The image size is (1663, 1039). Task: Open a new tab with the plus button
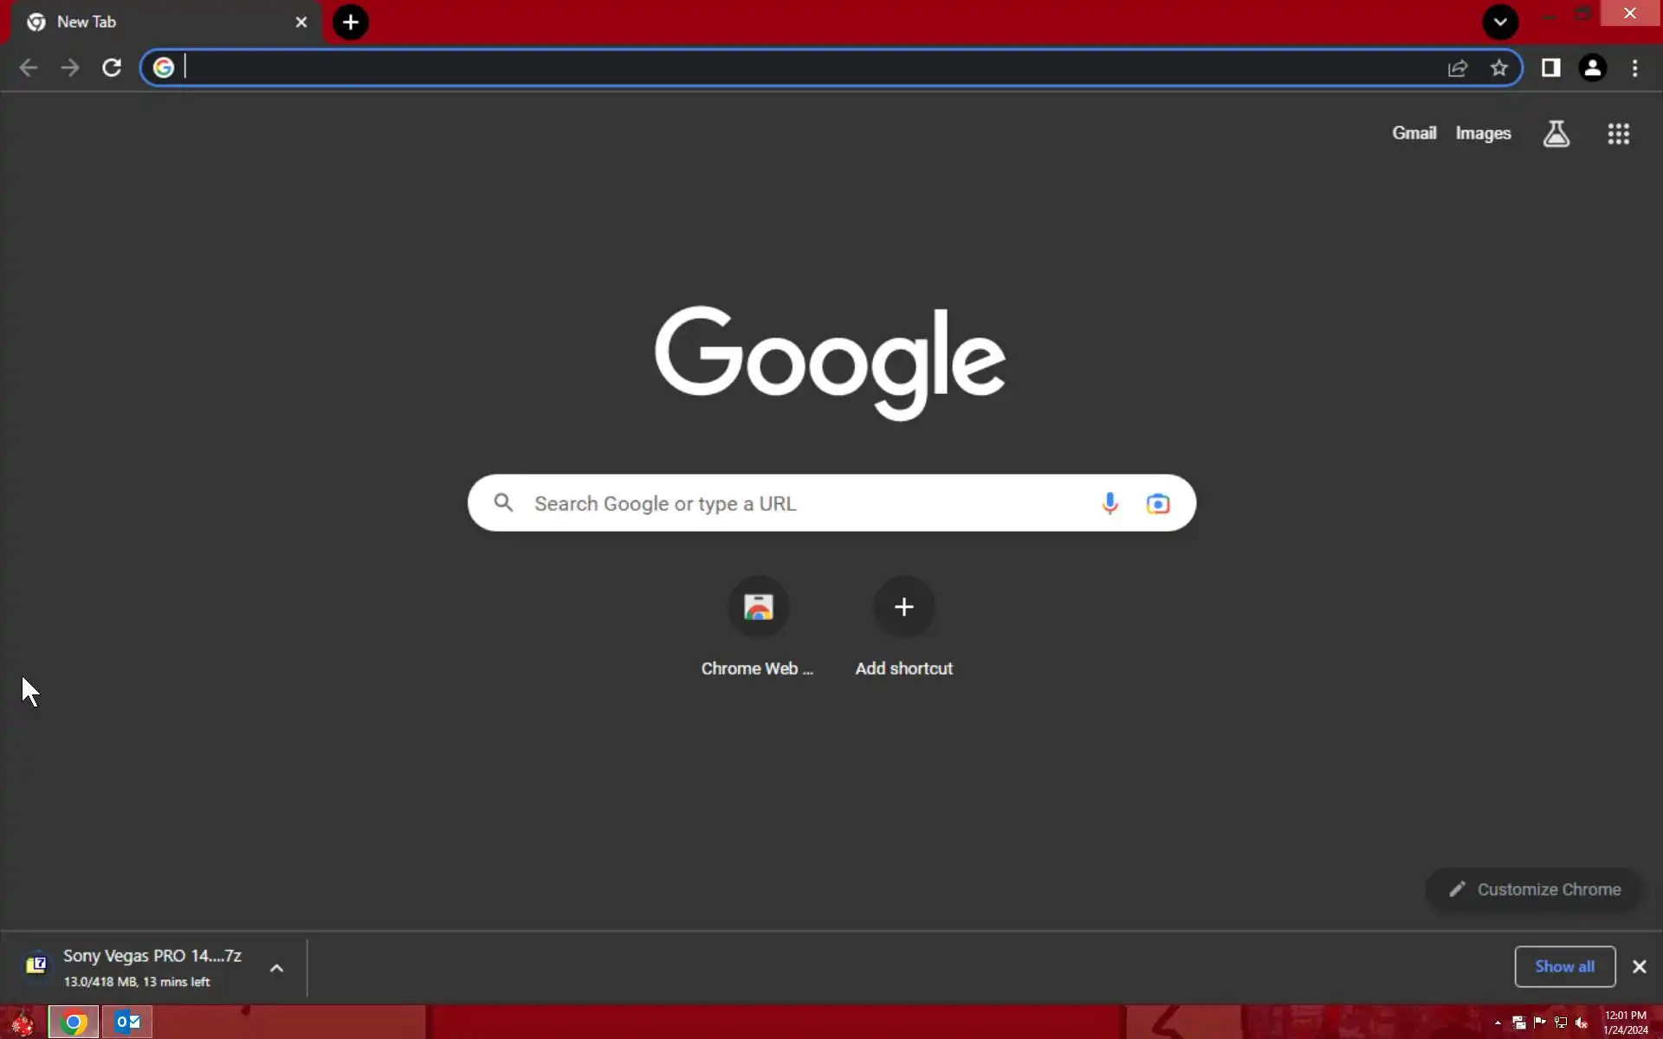point(351,22)
